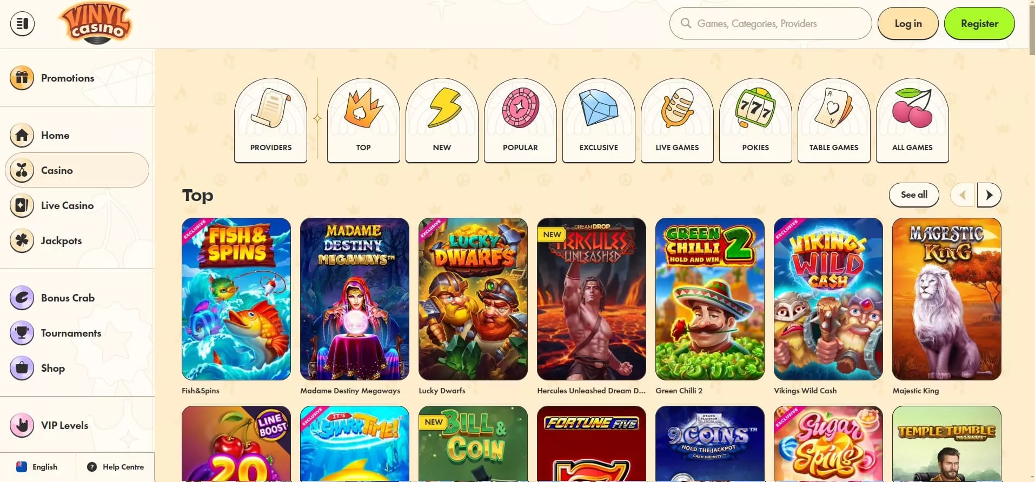Show previous Top games with left arrow
Image resolution: width=1035 pixels, height=482 pixels.
(x=963, y=195)
